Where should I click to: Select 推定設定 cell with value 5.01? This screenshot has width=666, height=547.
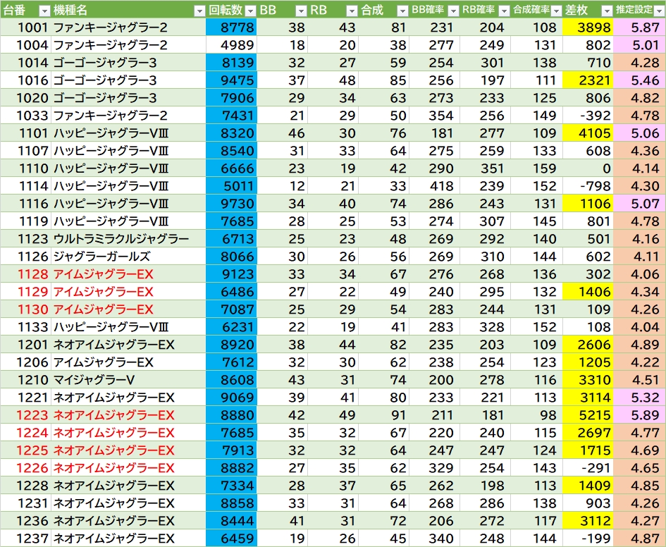pyautogui.click(x=640, y=45)
